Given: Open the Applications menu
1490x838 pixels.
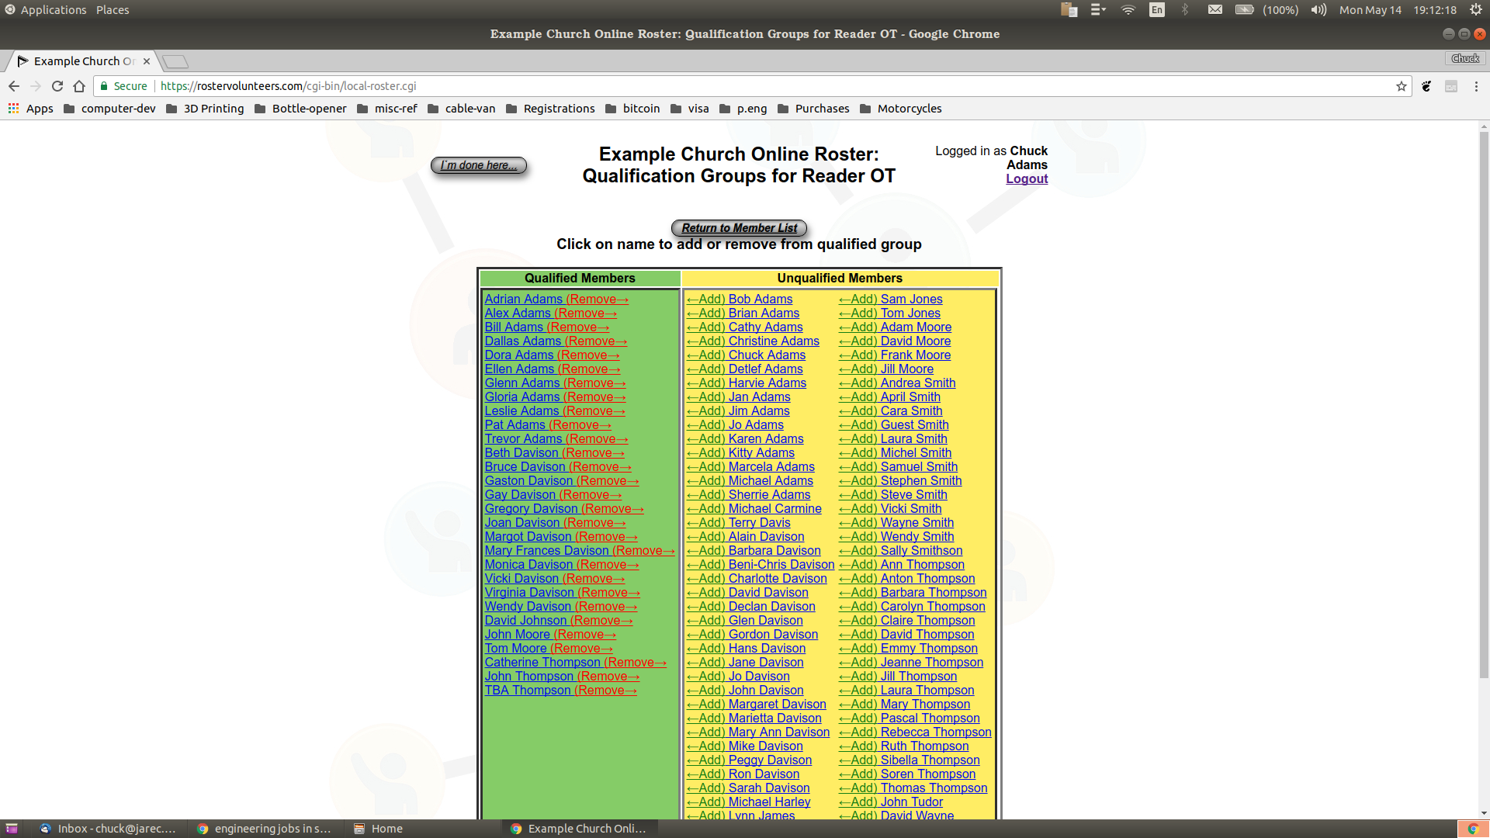Looking at the screenshot, I should click(x=47, y=9).
